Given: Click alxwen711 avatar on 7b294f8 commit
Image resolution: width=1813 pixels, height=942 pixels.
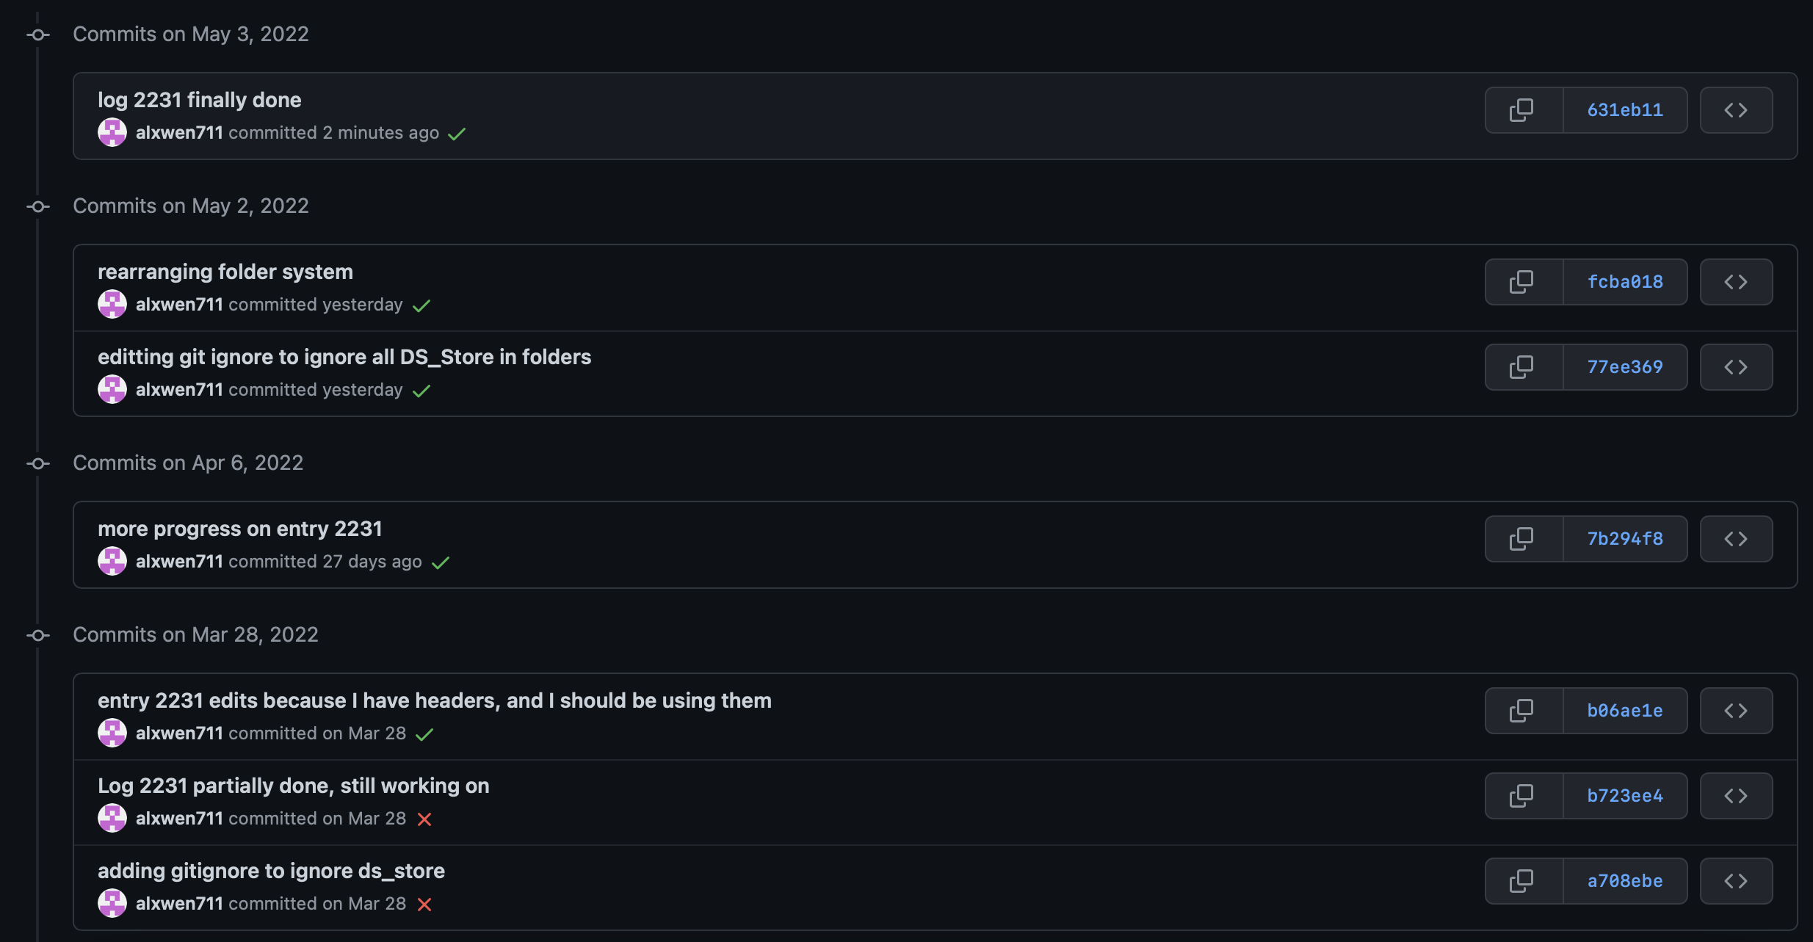Looking at the screenshot, I should (112, 562).
